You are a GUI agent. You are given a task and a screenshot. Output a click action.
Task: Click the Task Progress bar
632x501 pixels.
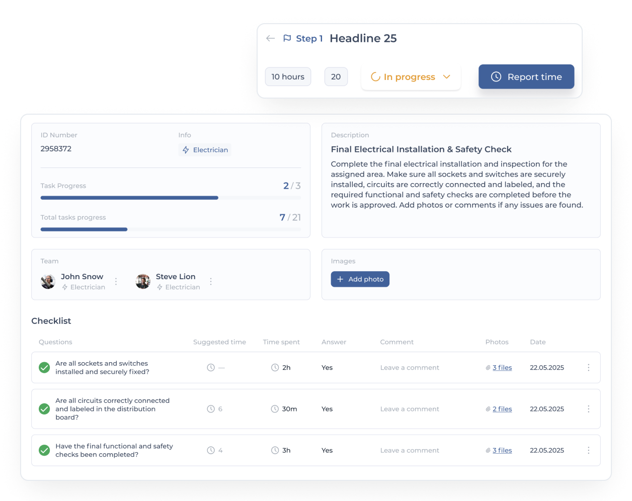pos(171,198)
